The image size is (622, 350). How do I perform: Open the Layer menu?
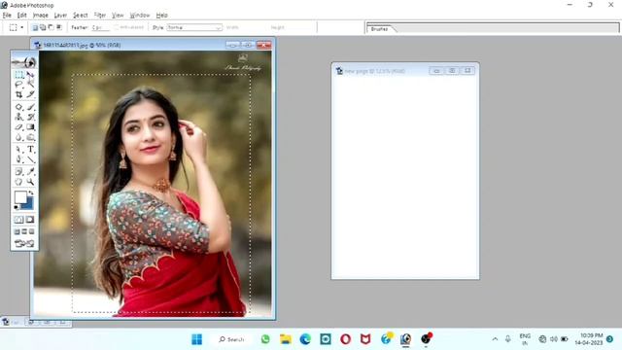[60, 16]
